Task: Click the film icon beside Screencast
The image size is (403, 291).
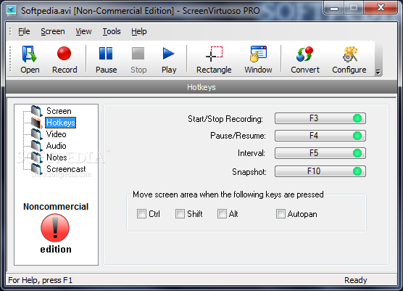Action: tap(36, 169)
